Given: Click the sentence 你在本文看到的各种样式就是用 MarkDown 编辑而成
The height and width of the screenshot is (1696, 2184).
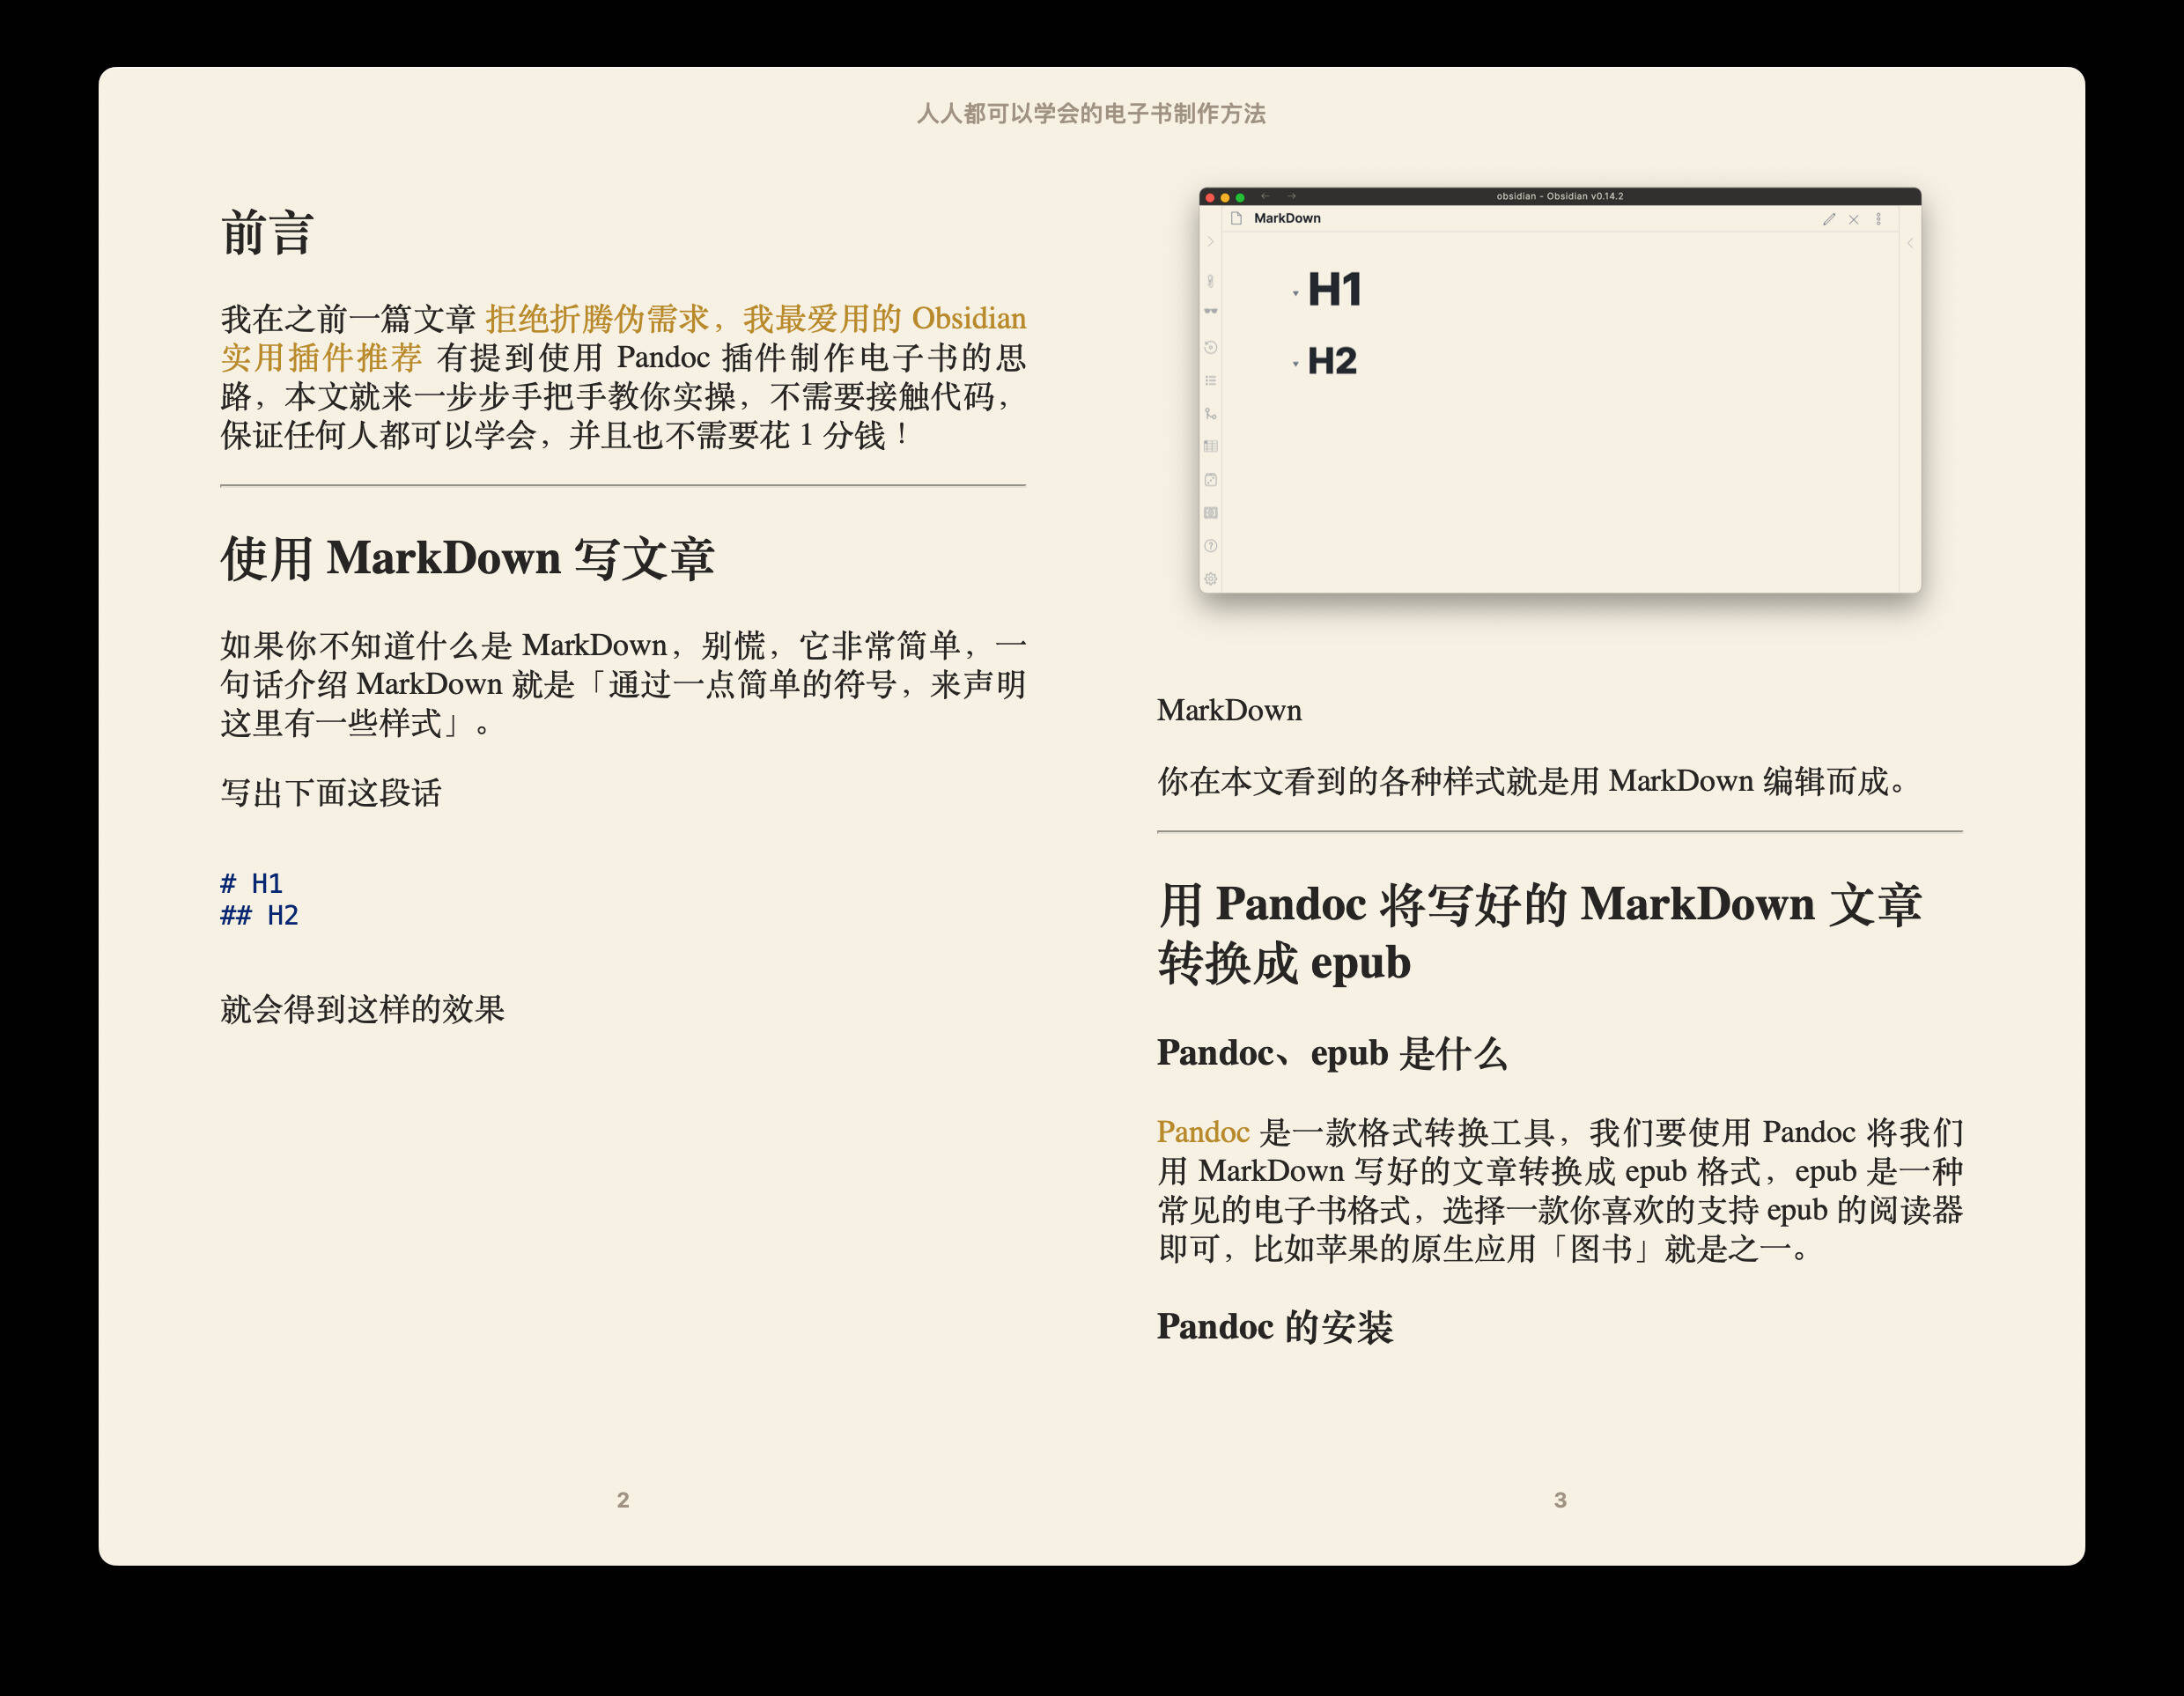Looking at the screenshot, I should 1533,781.
